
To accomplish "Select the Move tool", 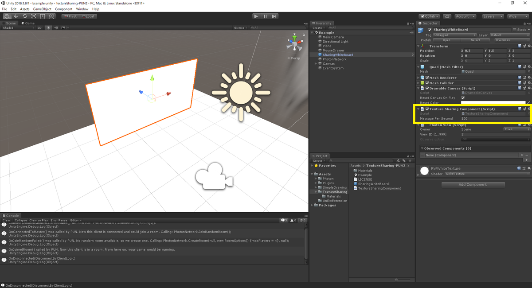I will [16, 16].
